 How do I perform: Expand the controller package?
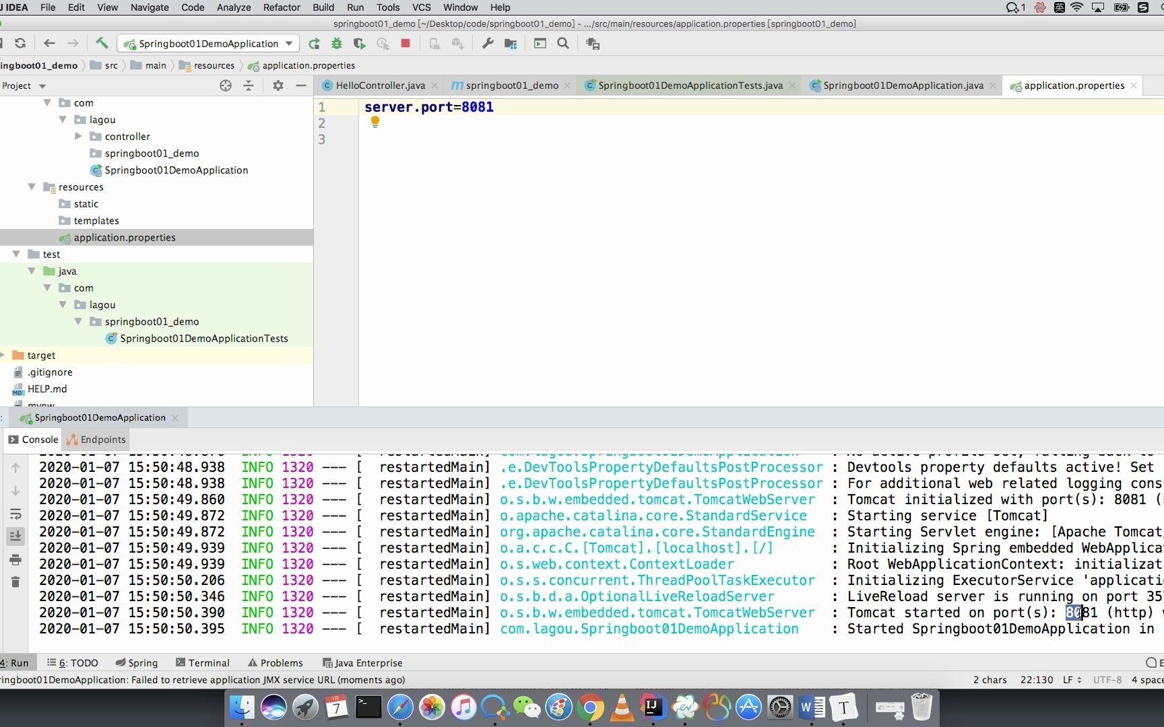click(78, 137)
